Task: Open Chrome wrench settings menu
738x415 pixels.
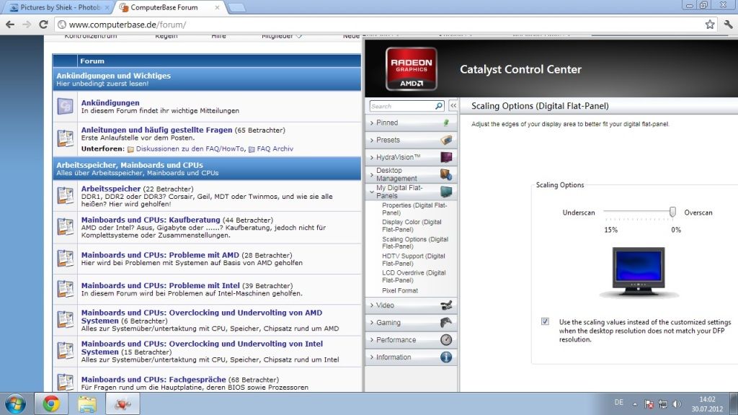Action: (728, 24)
